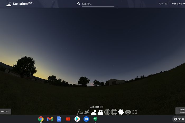Enable night mode eye icon
Screen dimensions: 185x123
click(128, 112)
